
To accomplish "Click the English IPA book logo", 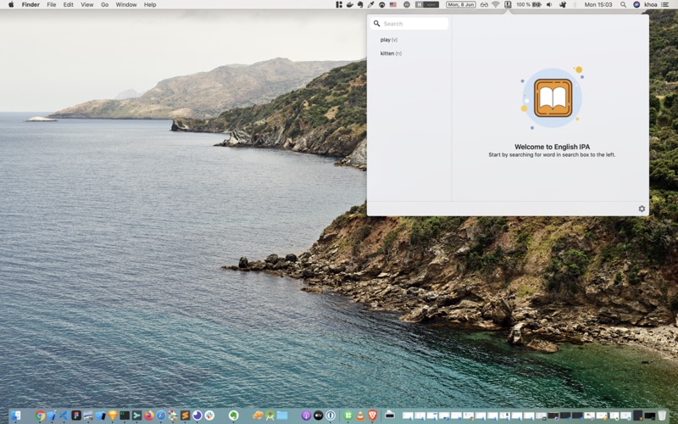I will point(553,98).
